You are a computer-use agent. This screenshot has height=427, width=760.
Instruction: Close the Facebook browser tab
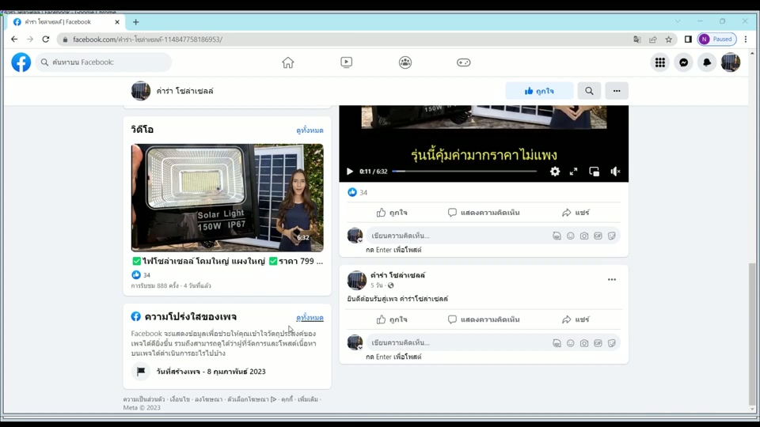[x=117, y=22]
